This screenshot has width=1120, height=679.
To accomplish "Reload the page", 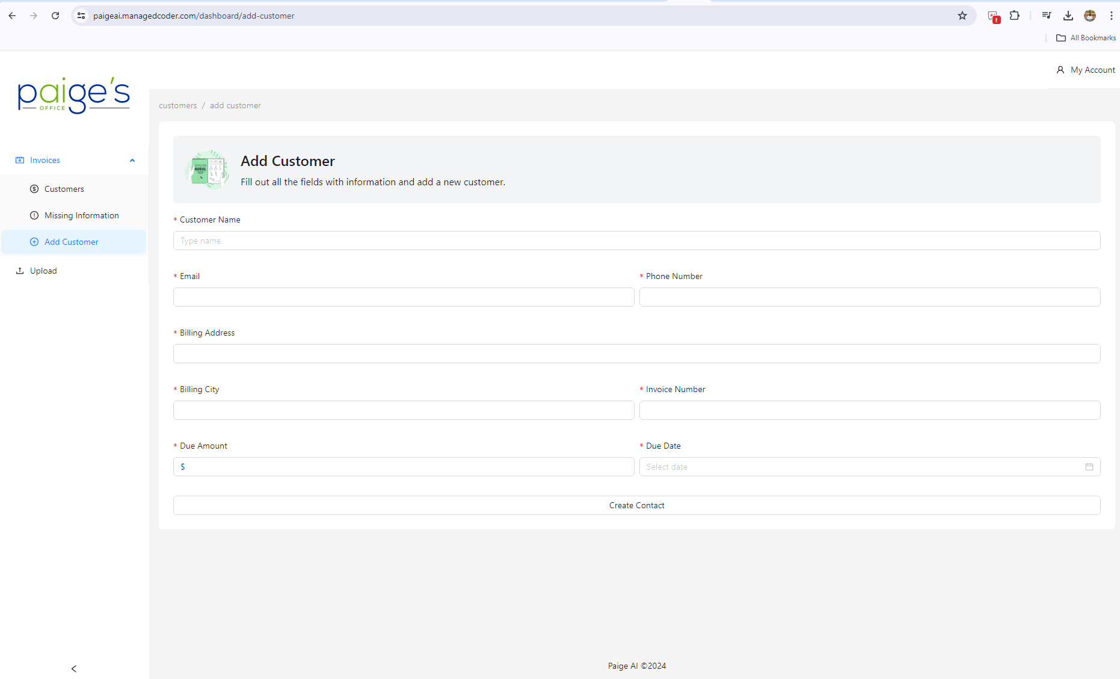I will click(x=55, y=16).
